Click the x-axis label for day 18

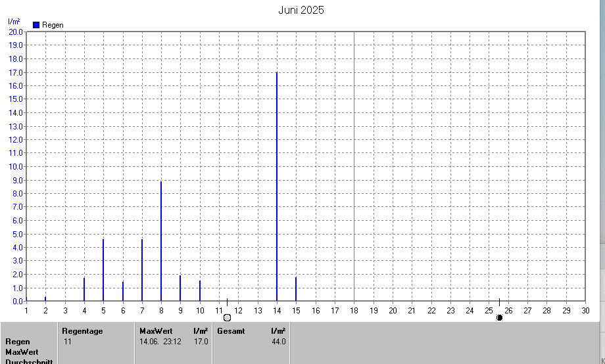[x=354, y=311]
